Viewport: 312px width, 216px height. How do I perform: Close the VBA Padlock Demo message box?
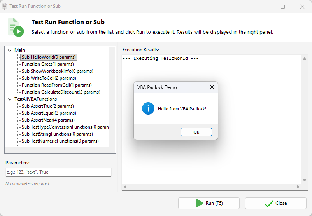(x=212, y=87)
